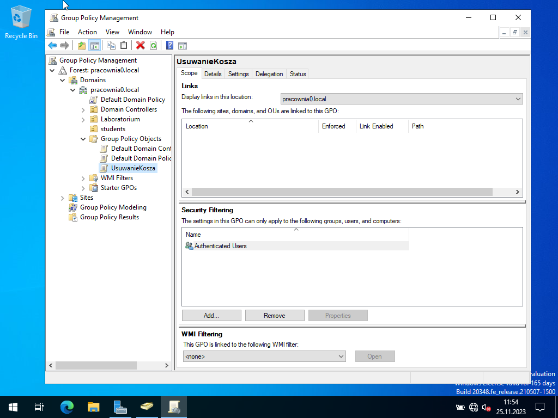This screenshot has width=558, height=418.
Task: Click the network globe tray icon
Action: coord(474,407)
